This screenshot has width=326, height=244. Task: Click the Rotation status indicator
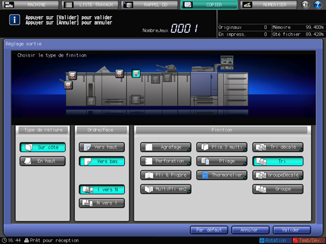click(x=273, y=240)
